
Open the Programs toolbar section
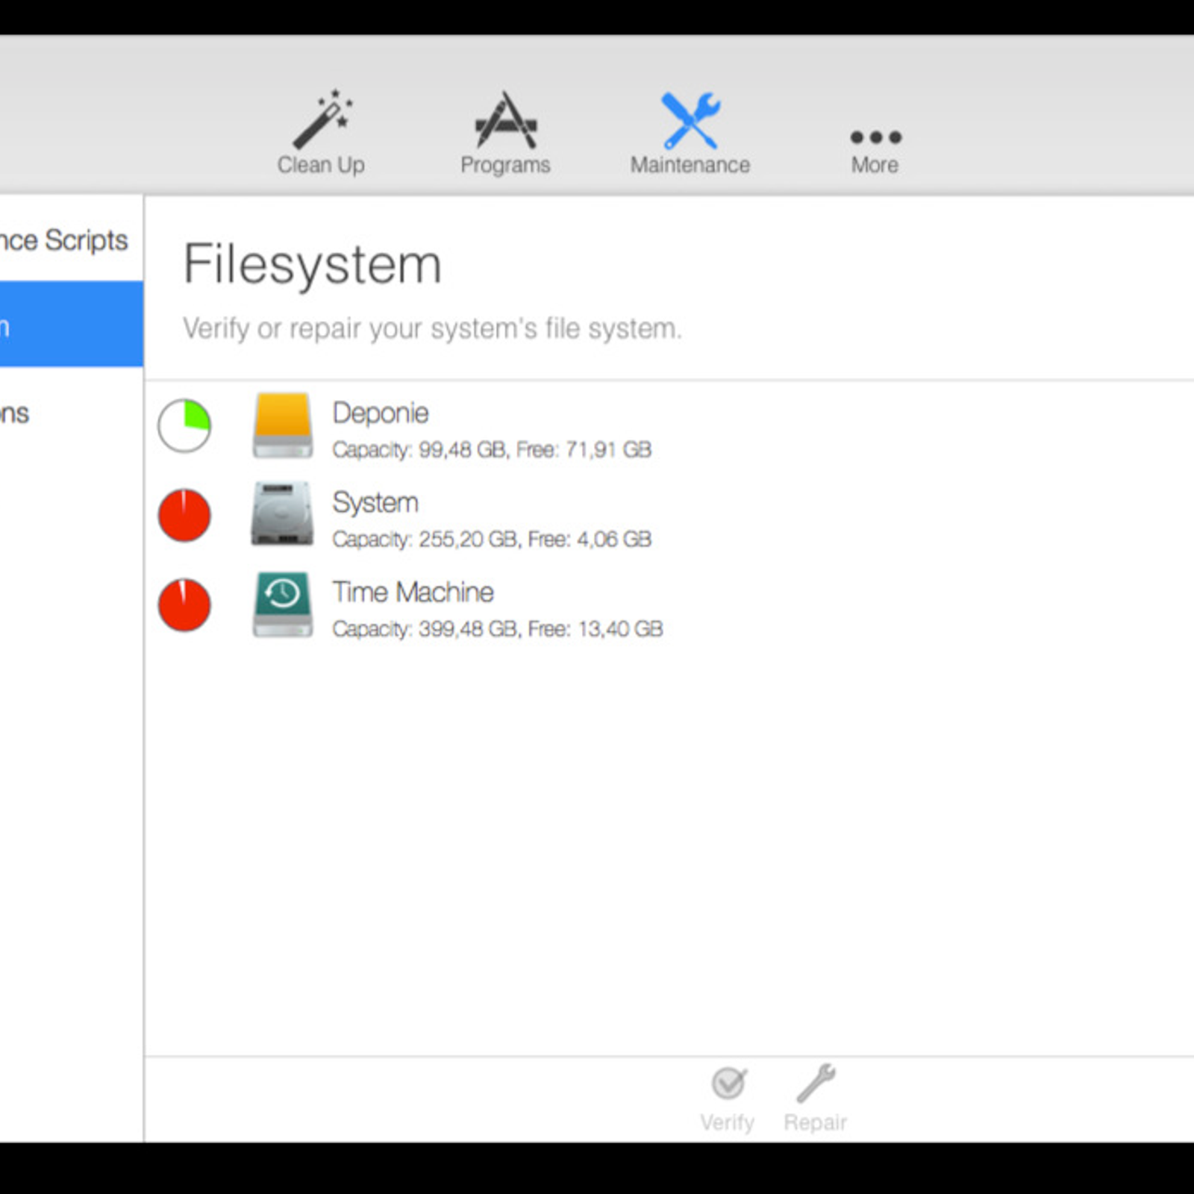(505, 133)
